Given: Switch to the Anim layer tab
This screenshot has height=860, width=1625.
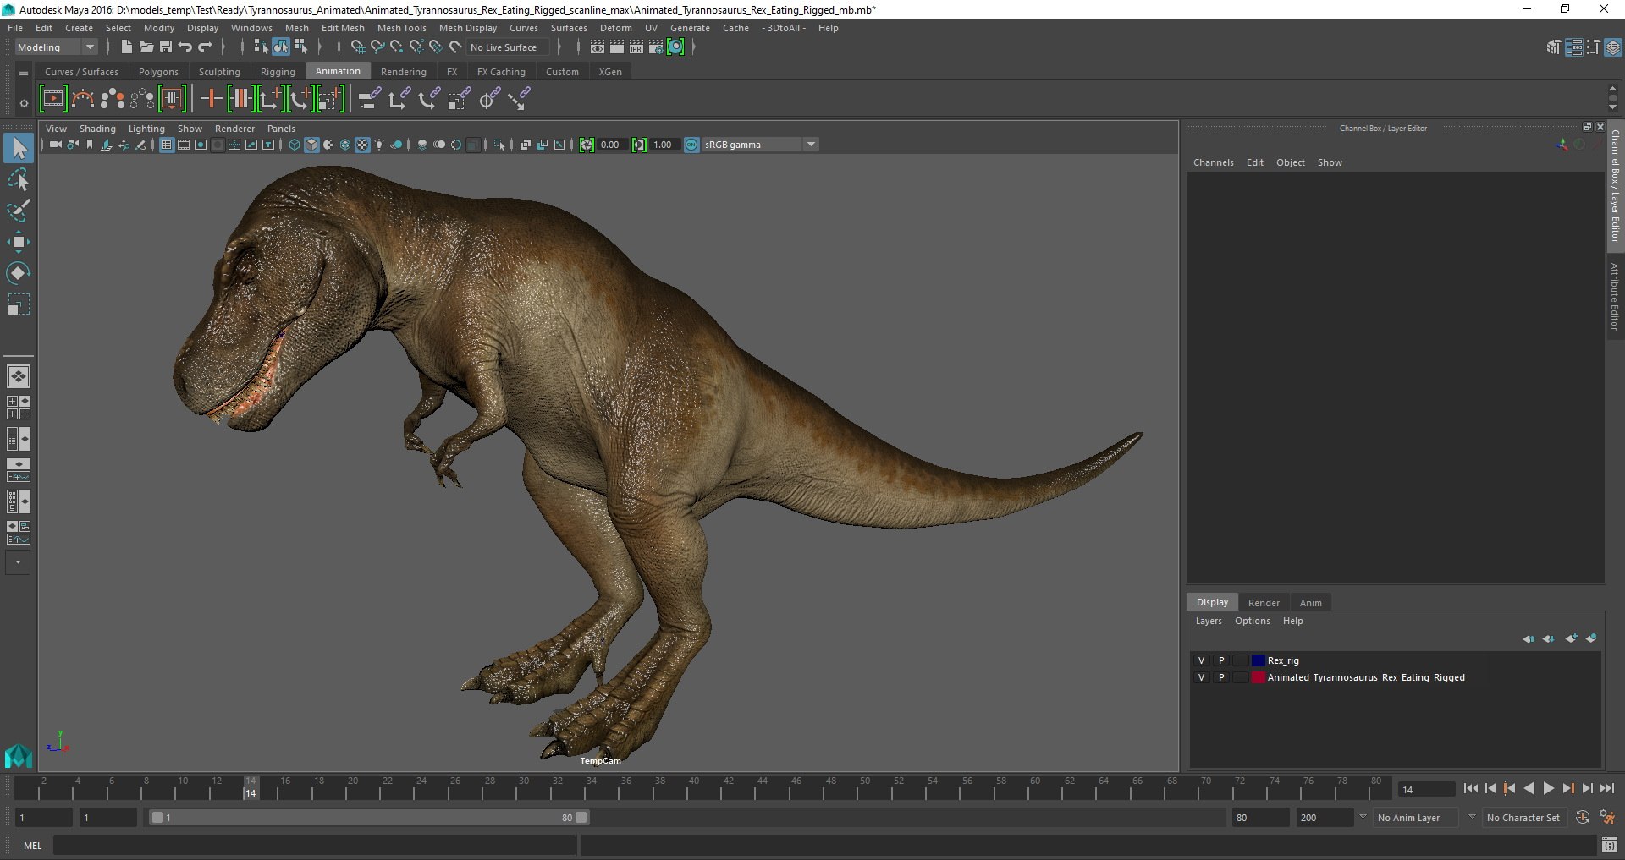Looking at the screenshot, I should click(x=1310, y=603).
